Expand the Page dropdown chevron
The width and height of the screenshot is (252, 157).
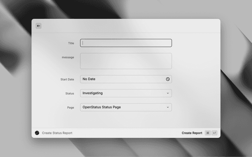coord(168,107)
